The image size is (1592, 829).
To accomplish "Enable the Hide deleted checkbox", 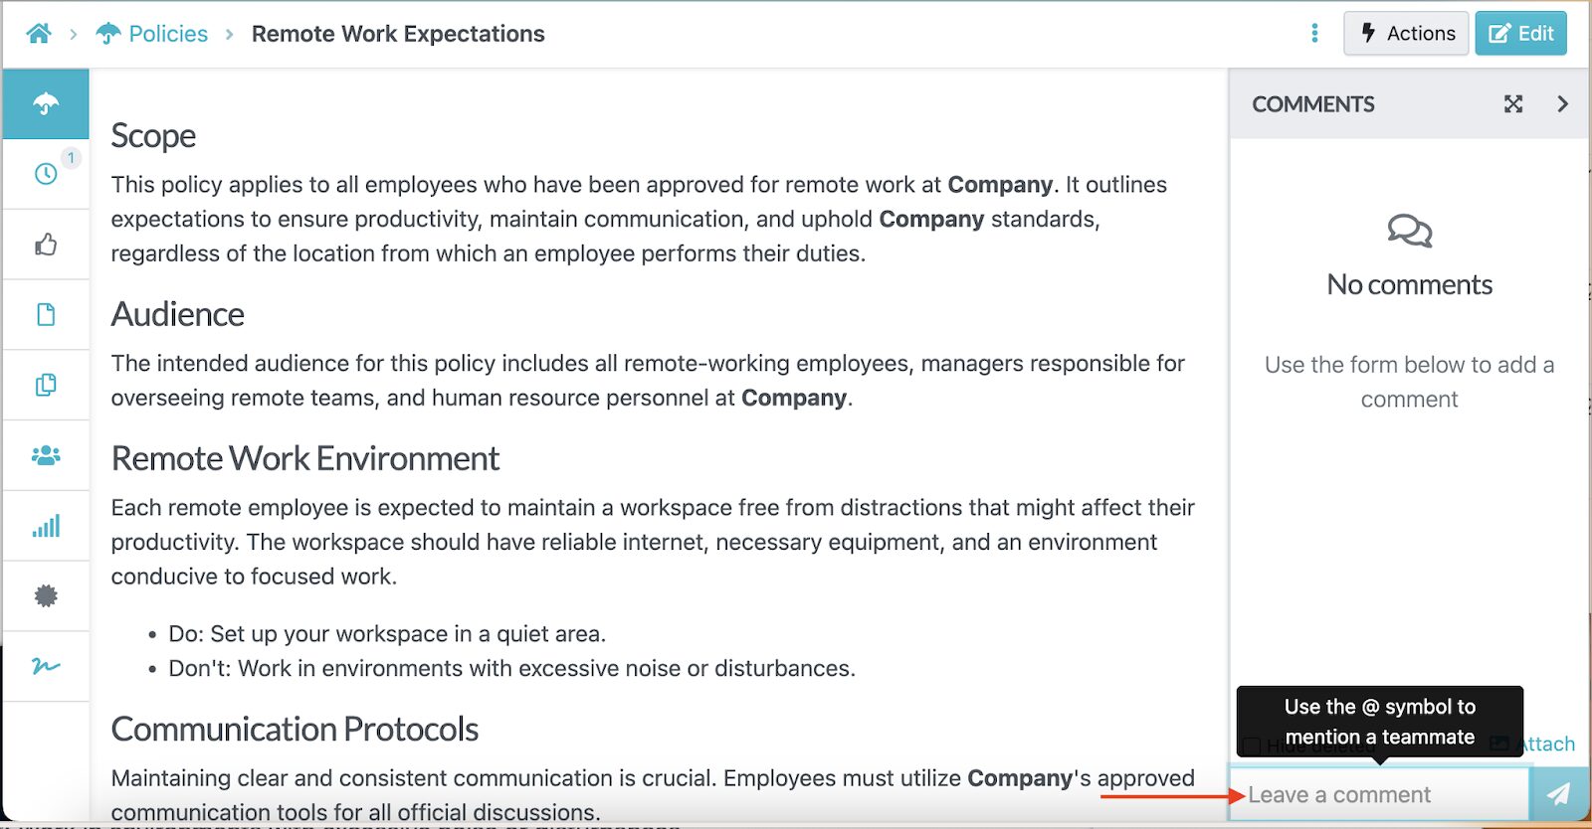I will tap(1252, 746).
